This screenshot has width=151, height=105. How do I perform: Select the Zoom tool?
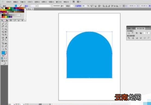(6, 49)
